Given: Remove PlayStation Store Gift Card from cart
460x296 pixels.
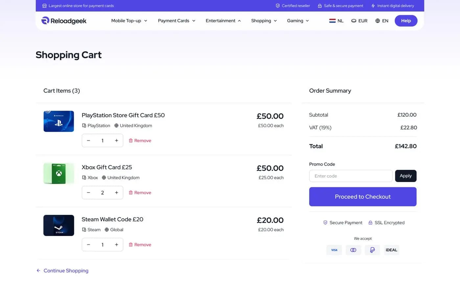Looking at the screenshot, I should point(140,141).
